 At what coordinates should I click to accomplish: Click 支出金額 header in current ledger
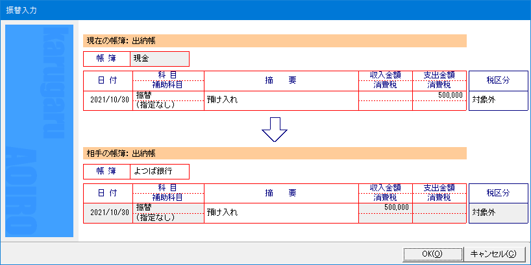[x=439, y=75]
